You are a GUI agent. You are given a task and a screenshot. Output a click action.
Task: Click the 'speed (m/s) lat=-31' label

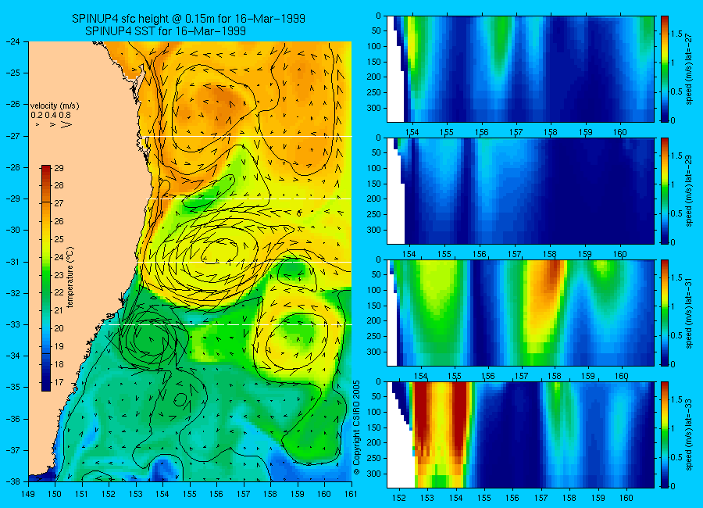pyautogui.click(x=690, y=313)
